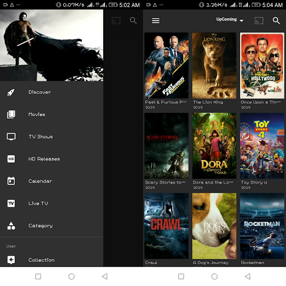This screenshot has height=286, width=286.
Task: Tap Android back button on left screen
Action: tap(105, 276)
